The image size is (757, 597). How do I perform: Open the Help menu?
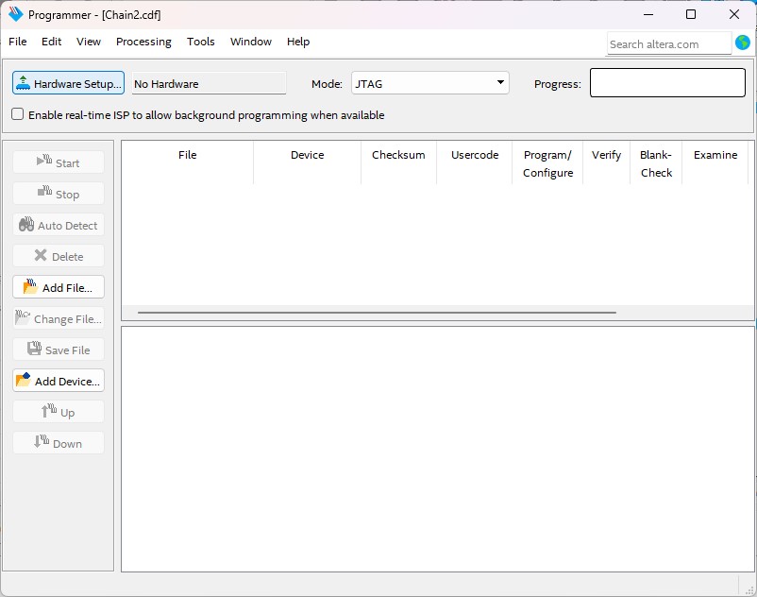298,42
